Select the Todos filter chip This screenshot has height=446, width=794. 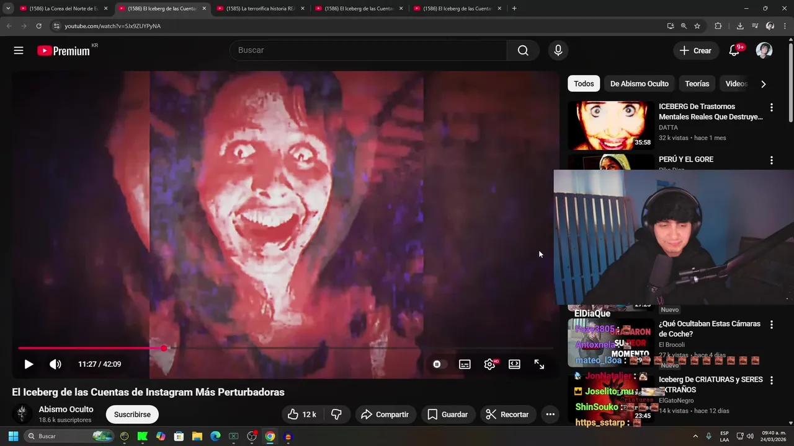tap(584, 84)
